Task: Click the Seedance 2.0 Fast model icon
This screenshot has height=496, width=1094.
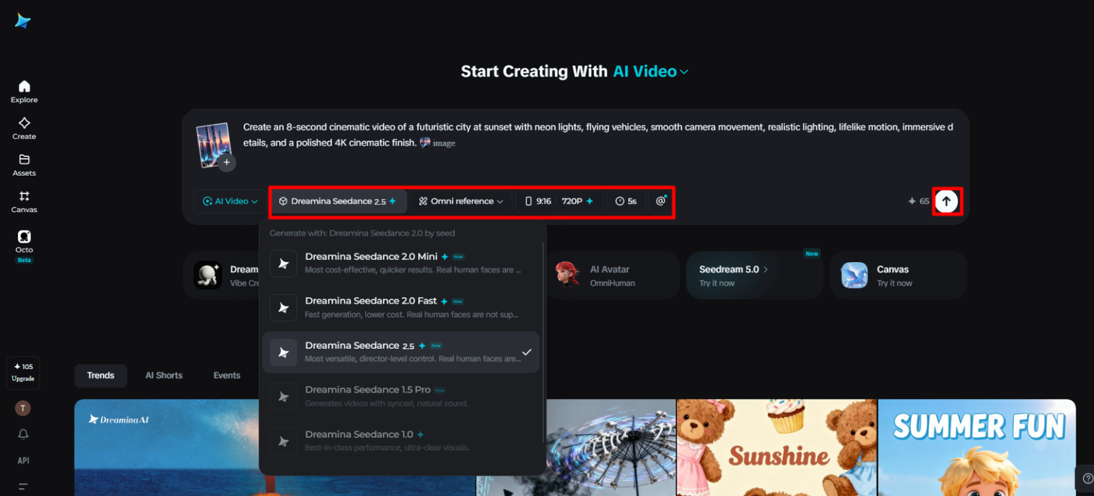Action: (283, 308)
